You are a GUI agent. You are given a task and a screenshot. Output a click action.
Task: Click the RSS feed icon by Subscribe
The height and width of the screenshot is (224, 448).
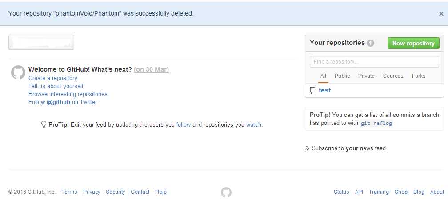pyautogui.click(x=307, y=148)
